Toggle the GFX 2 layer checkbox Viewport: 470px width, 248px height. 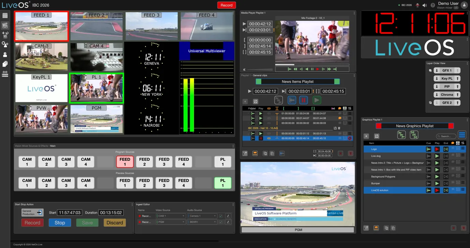[430, 103]
